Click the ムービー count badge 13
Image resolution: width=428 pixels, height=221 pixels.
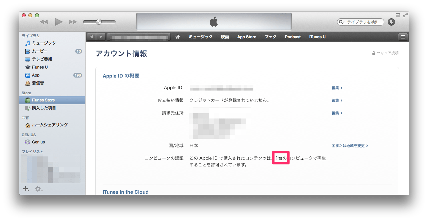pos(79,51)
